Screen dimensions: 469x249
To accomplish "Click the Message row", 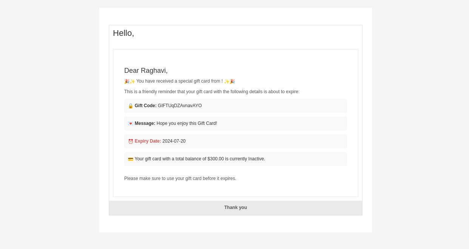I will tap(236, 123).
